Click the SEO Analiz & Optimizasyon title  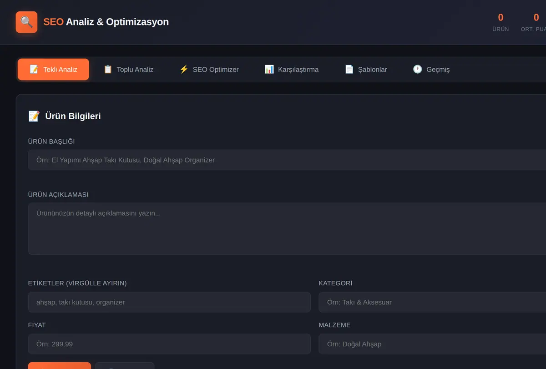click(106, 22)
